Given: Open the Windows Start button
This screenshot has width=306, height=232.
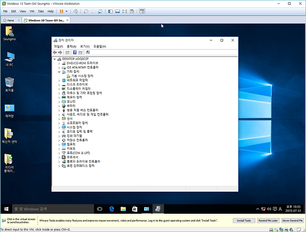Looking at the screenshot, I should tap(6, 209).
